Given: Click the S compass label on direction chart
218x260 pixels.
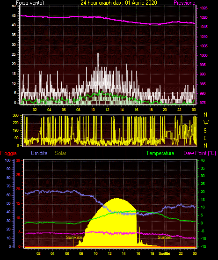Looking at the screenshot, I should tap(205, 131).
